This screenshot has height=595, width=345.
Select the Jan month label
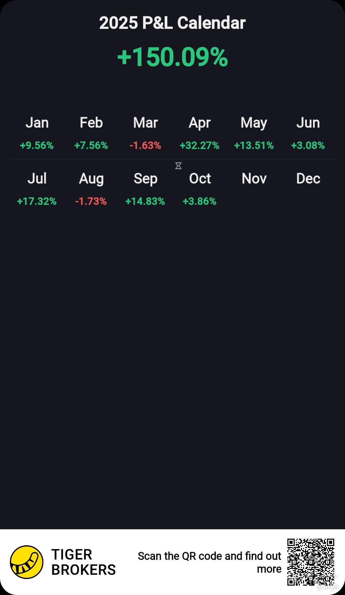[x=37, y=123]
